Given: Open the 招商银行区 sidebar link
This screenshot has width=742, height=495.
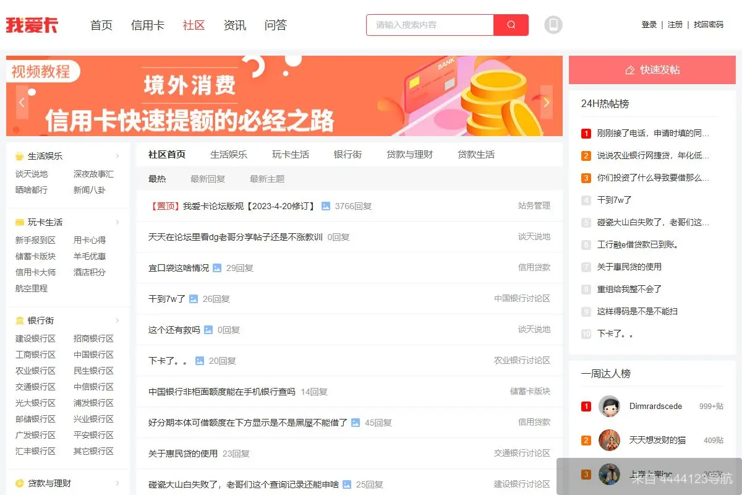Looking at the screenshot, I should 93,338.
